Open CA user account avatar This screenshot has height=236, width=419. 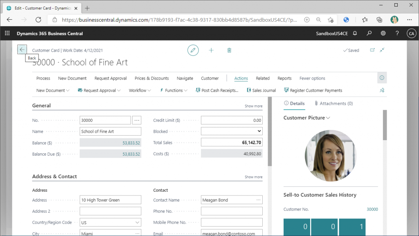(412, 34)
